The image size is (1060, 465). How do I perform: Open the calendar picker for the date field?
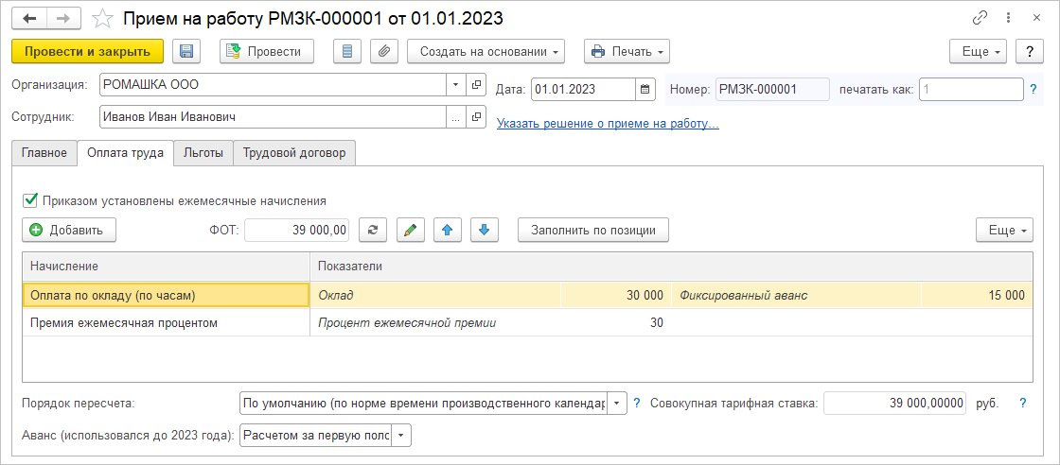[x=645, y=89]
